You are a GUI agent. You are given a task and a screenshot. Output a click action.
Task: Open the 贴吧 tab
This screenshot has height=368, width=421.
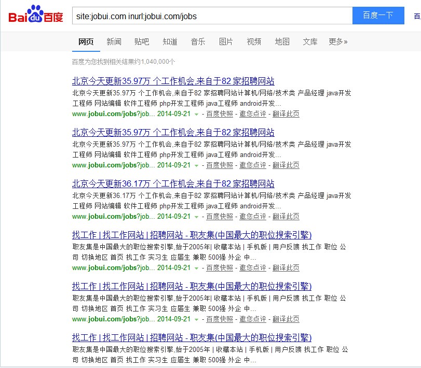click(x=142, y=41)
